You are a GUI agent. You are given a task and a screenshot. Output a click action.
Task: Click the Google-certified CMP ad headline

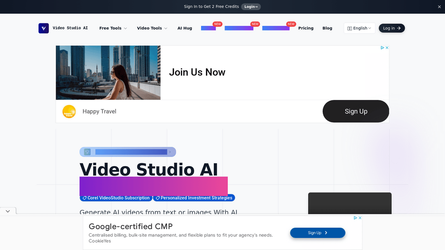coord(131,227)
